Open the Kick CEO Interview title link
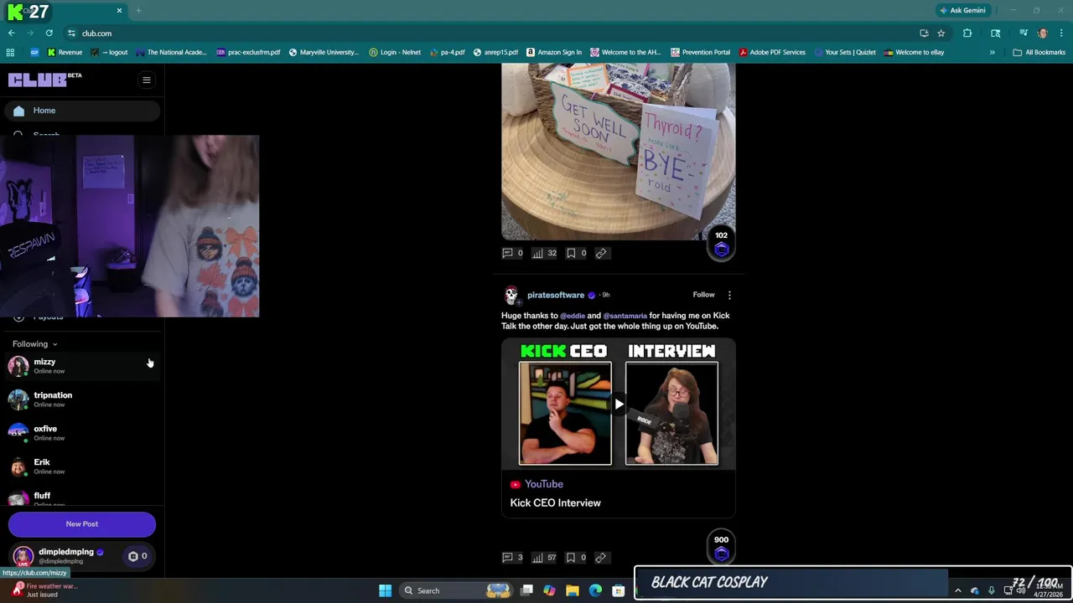Image resolution: width=1073 pixels, height=603 pixels. [555, 503]
